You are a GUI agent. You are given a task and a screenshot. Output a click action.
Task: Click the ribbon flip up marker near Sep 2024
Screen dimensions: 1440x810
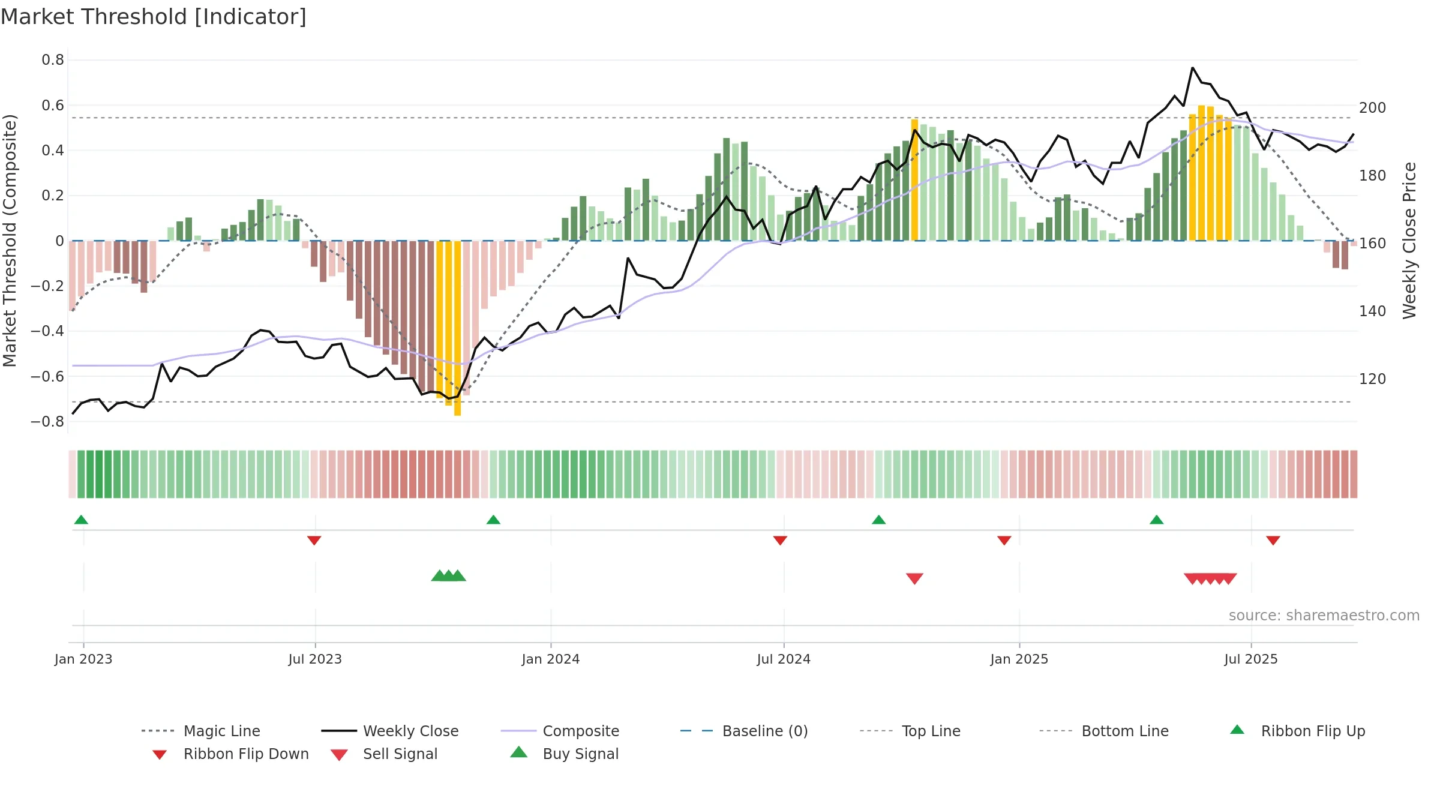[x=878, y=520]
